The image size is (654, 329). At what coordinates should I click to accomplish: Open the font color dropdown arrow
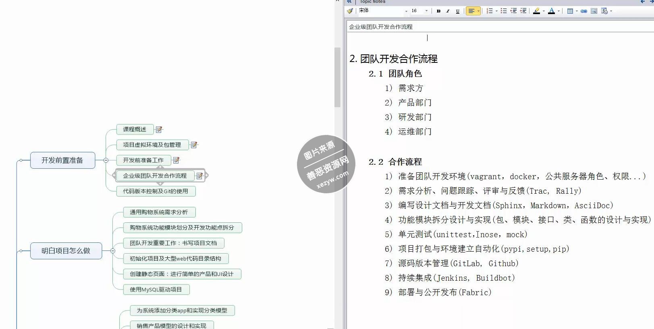(558, 11)
